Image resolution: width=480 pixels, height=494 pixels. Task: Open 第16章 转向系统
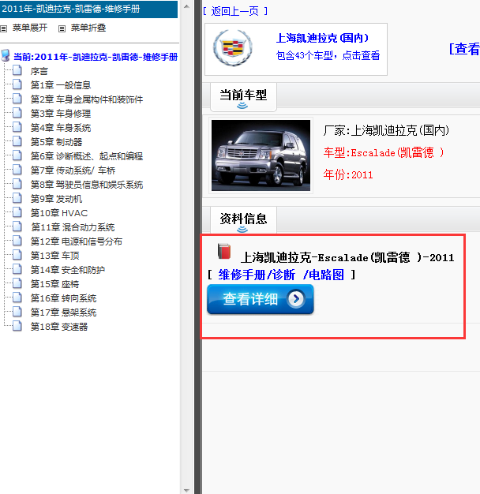tap(63, 298)
